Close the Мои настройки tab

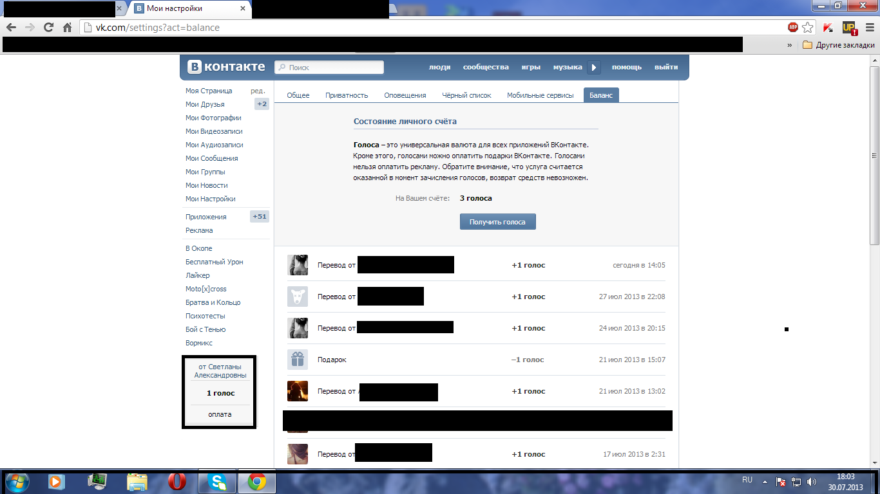(243, 9)
